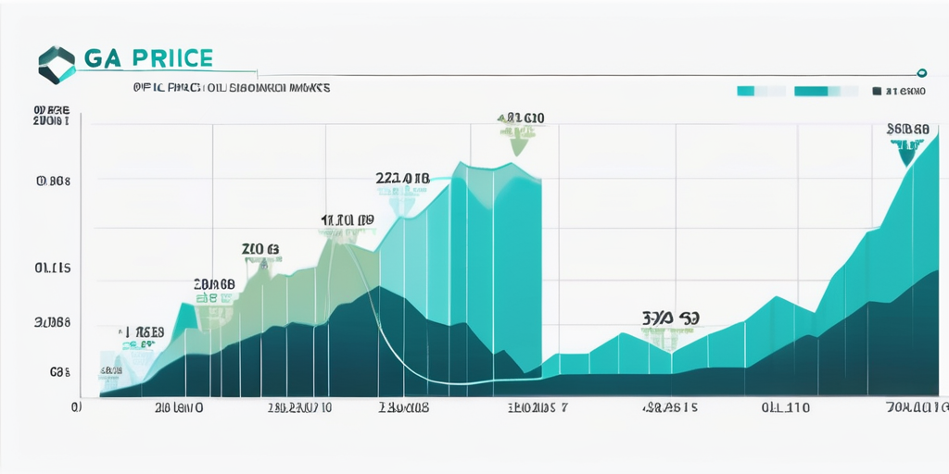Click the dark navy area on the right side
This screenshot has height=474, width=949.
[890, 343]
